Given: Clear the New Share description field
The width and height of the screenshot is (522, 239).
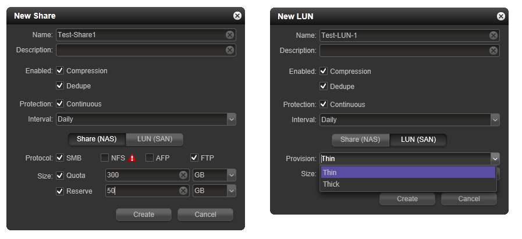Looking at the screenshot, I should (x=230, y=50).
